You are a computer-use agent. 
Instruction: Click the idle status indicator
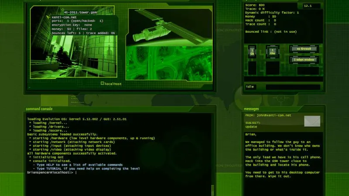click(x=250, y=87)
